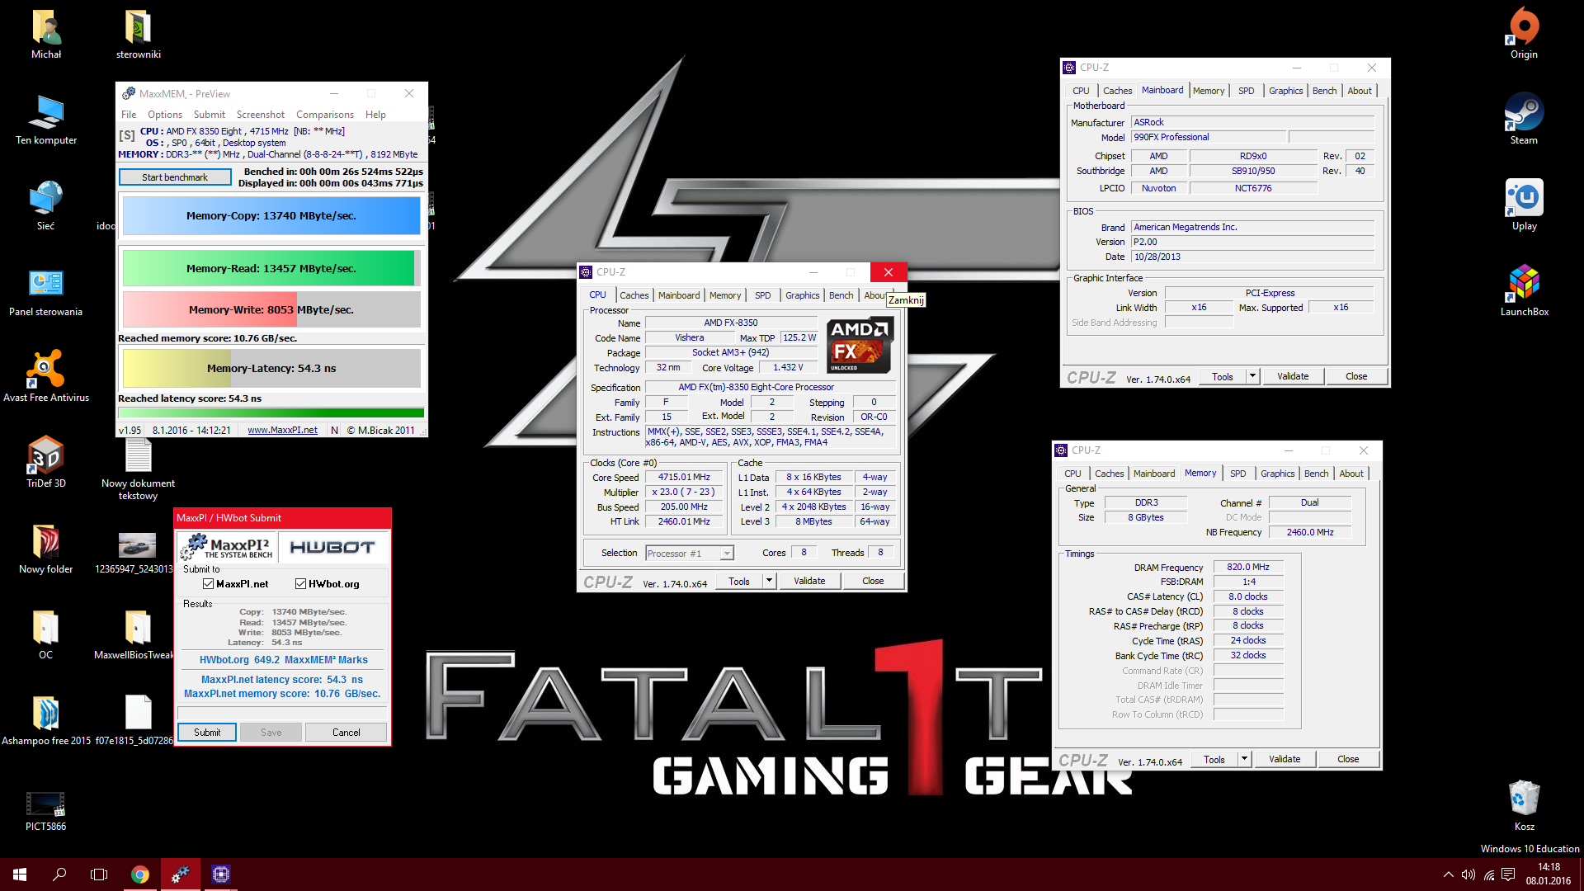This screenshot has width=1584, height=891.
Task: Open SPD tab in Mainboard CPU-Z window
Action: click(1247, 91)
